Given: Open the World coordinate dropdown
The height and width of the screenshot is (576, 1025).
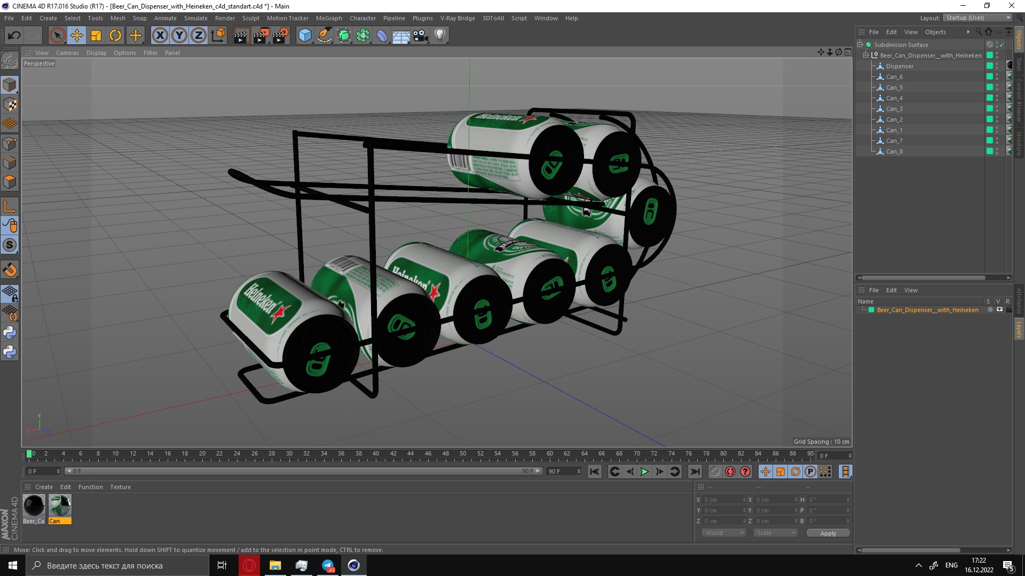Looking at the screenshot, I should [x=723, y=533].
